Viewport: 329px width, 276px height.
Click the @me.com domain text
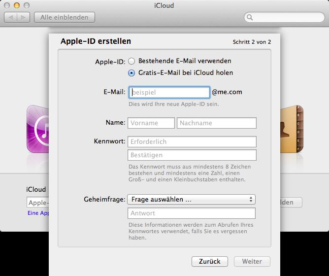[x=227, y=92]
